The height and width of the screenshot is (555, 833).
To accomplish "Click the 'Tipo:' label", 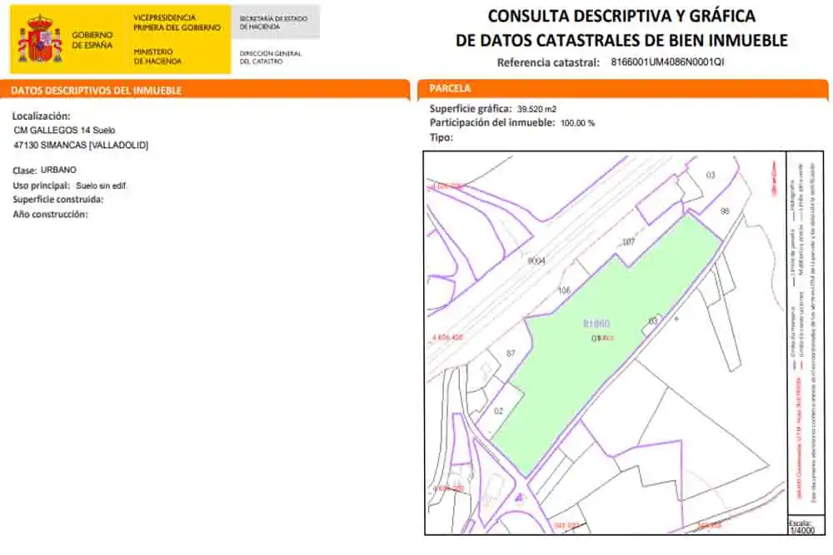I will click(x=441, y=137).
